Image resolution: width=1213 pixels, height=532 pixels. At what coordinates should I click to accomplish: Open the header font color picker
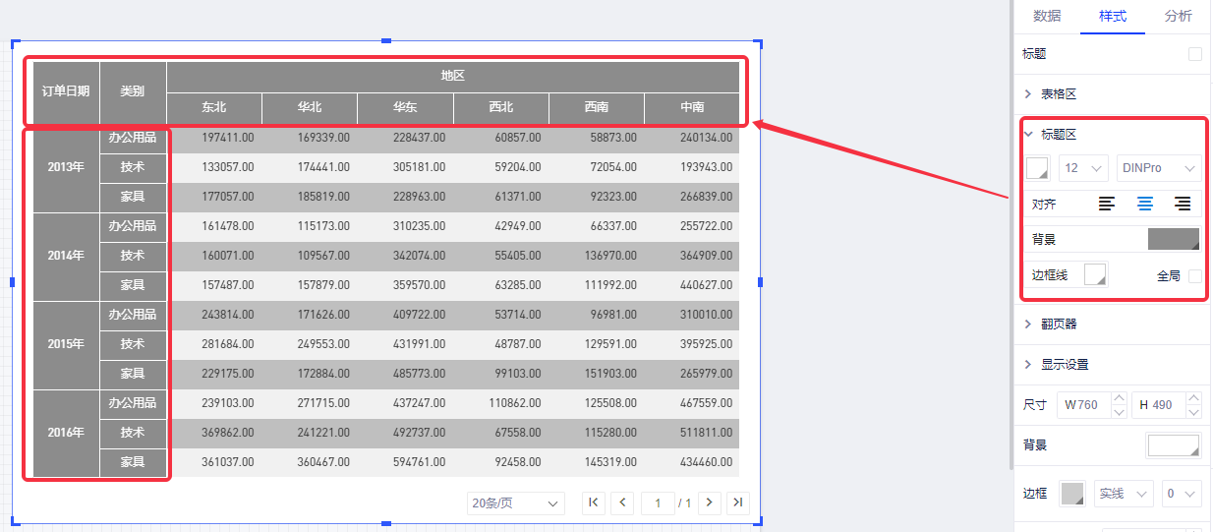(1037, 168)
